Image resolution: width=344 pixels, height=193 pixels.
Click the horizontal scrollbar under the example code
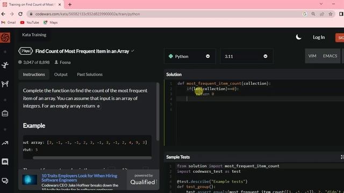coord(92,158)
